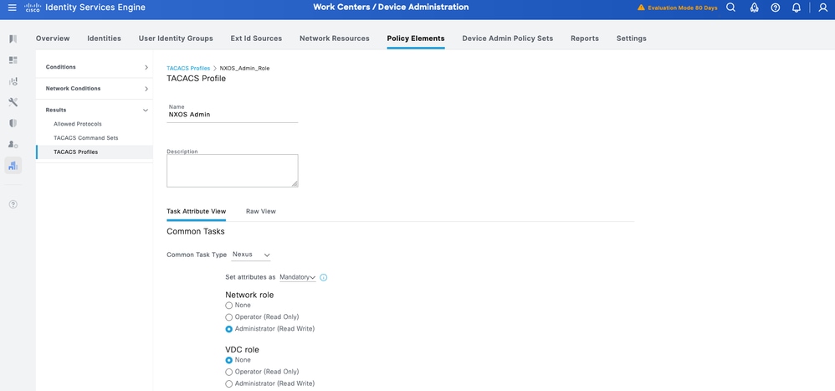Click the Description text area
The image size is (835, 391).
click(233, 171)
